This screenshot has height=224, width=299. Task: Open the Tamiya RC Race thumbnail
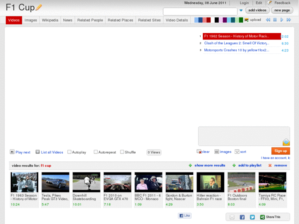click(273, 182)
